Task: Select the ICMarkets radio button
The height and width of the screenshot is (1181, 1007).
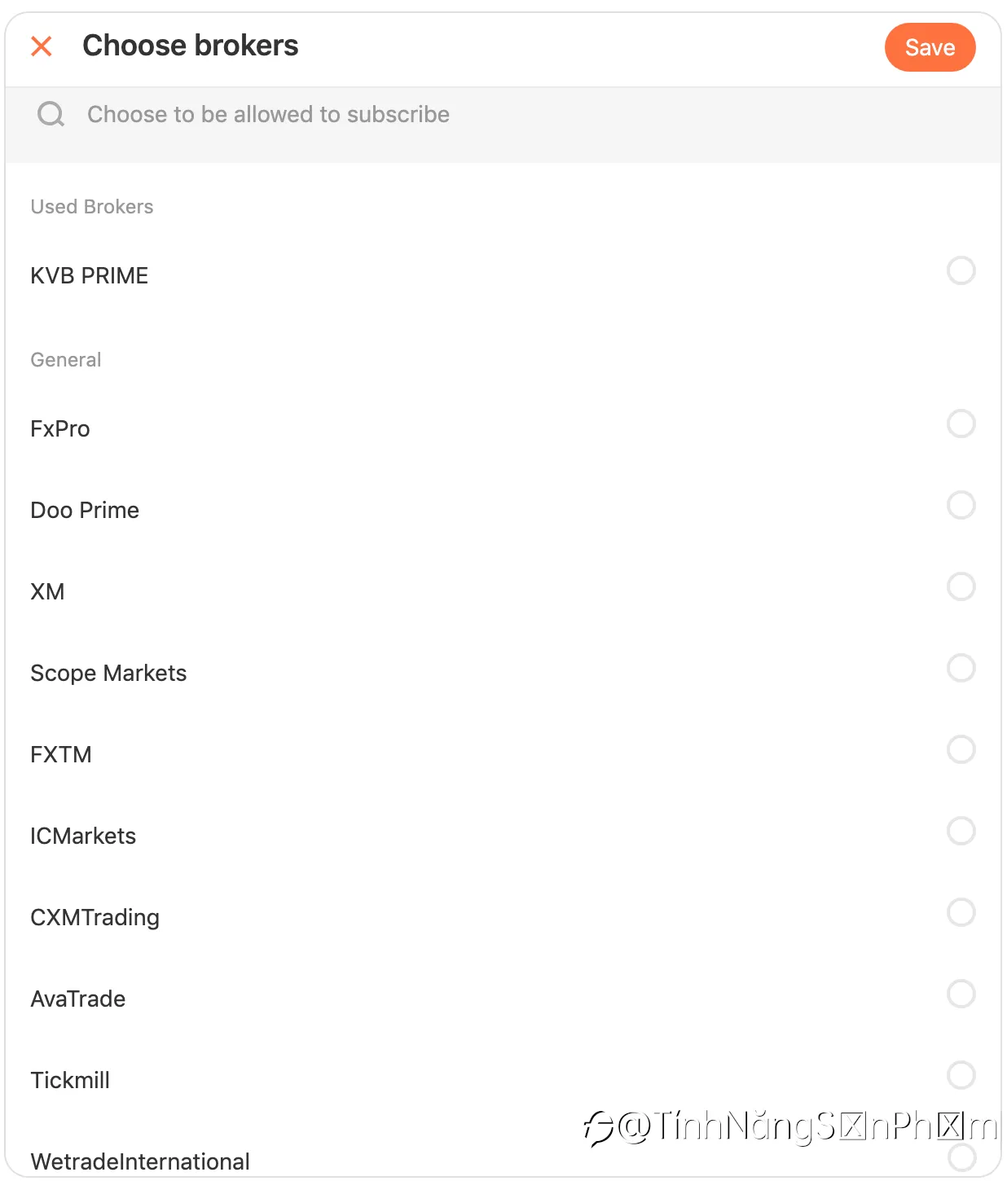Action: [961, 831]
